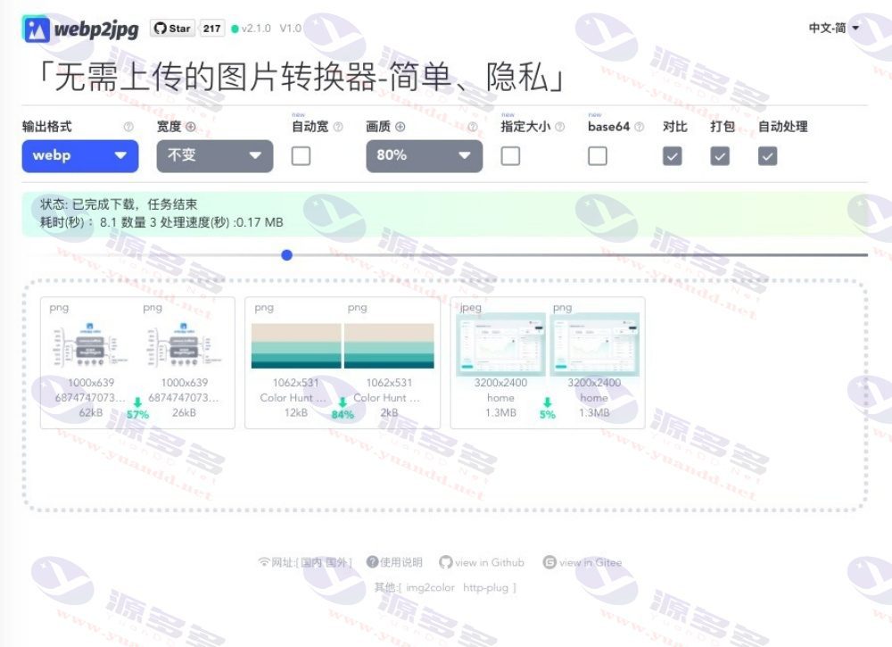Viewport: 892px width, 647px height.
Task: Open the http-plug link
Action: 485,587
